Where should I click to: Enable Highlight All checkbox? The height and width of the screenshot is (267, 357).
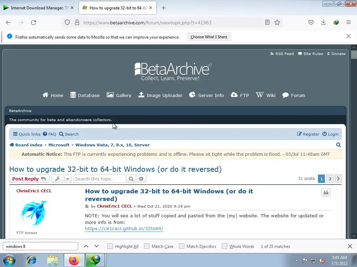[x=110, y=246]
